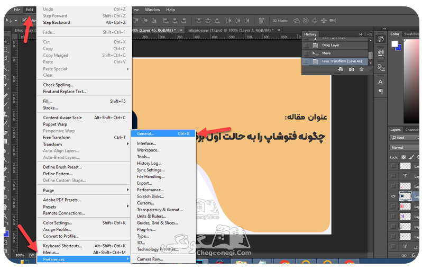Set history brush source for Free Transform
Viewport: 422px width, 269px height.
[x=306, y=61]
